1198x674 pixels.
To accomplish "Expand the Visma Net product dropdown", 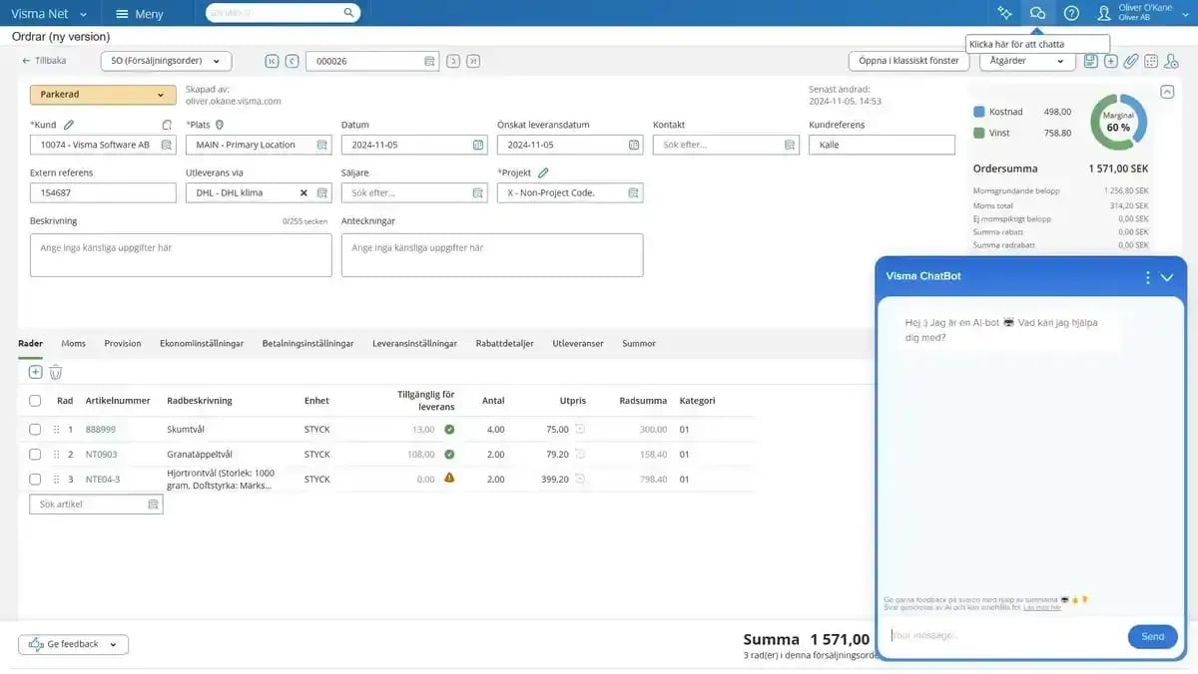I will [49, 14].
